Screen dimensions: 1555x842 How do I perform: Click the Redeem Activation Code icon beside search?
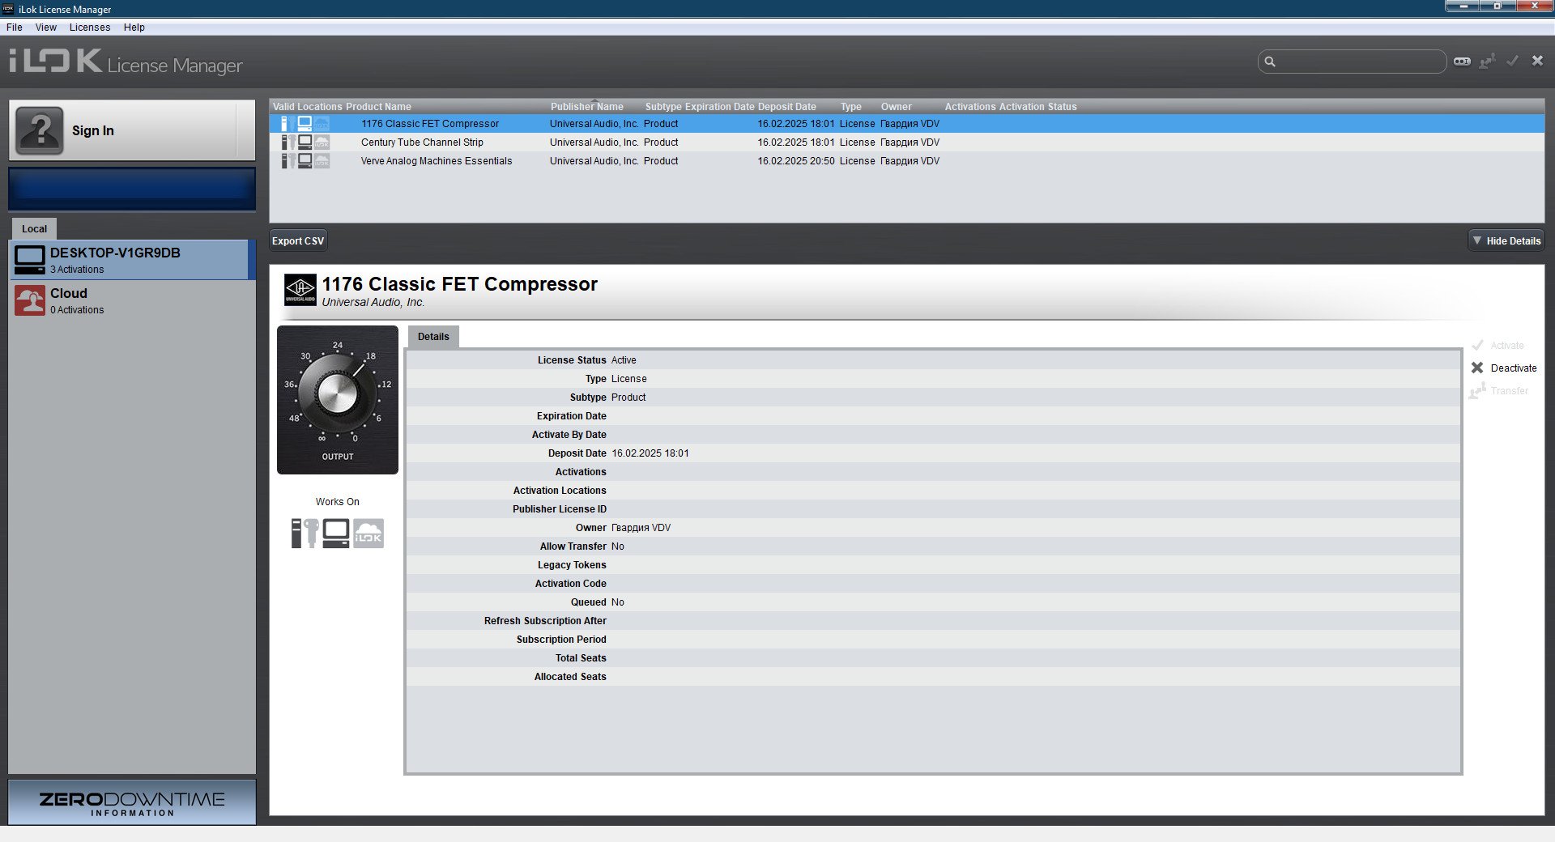pyautogui.click(x=1462, y=62)
